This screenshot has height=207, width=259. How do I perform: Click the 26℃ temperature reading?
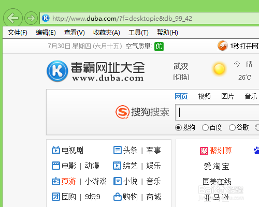click(x=244, y=78)
